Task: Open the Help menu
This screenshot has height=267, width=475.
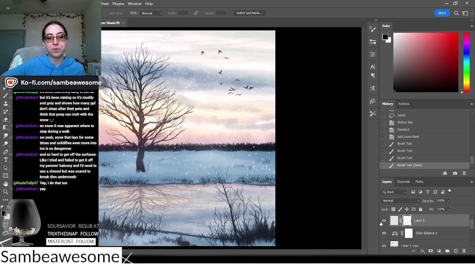Action: coord(149,4)
